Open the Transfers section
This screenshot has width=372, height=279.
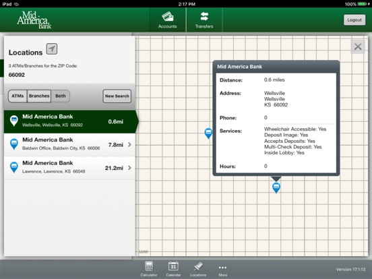point(204,20)
